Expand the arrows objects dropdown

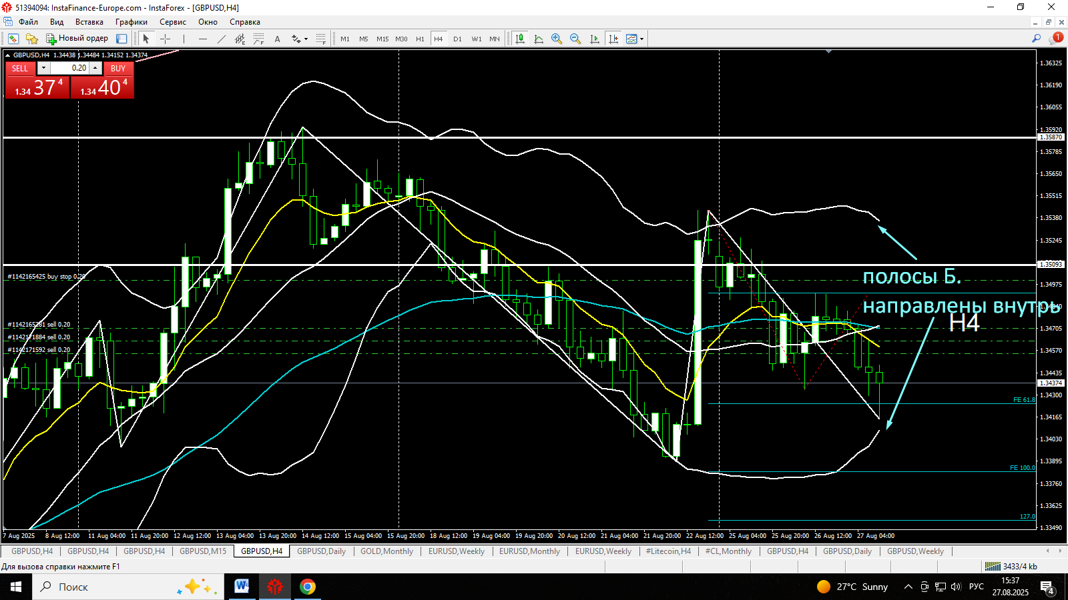tap(306, 39)
